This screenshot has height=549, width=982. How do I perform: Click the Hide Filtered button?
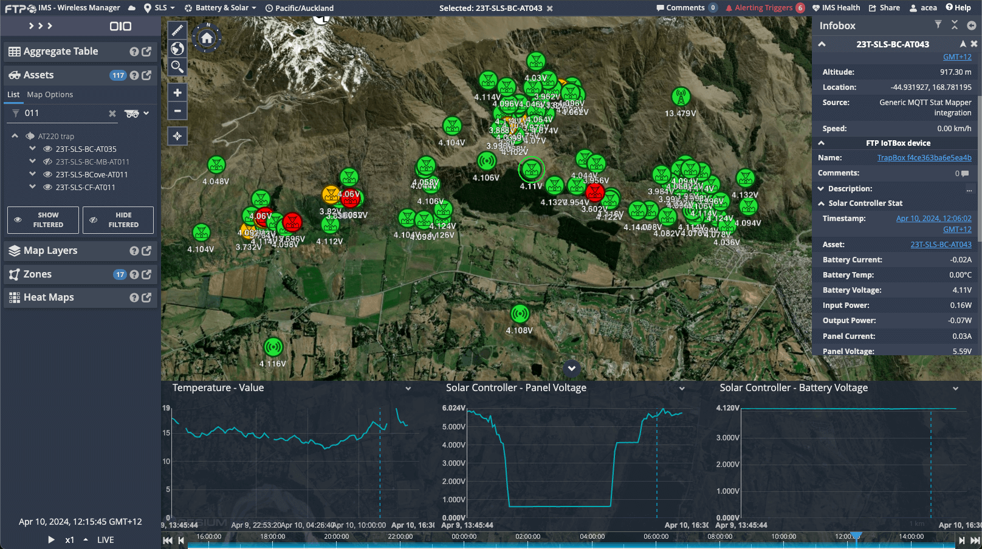click(118, 220)
